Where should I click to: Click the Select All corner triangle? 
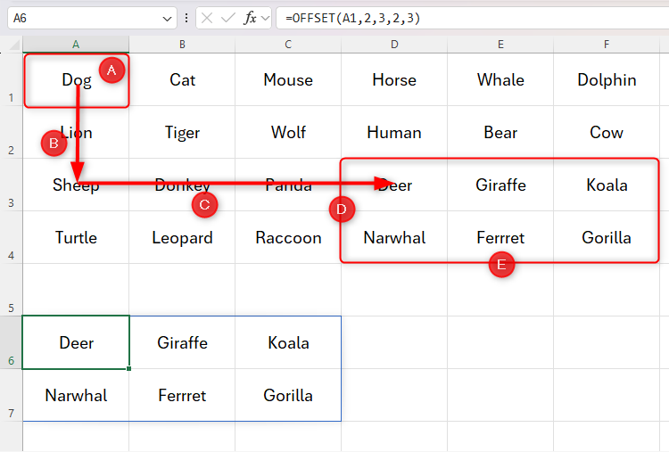point(14,45)
